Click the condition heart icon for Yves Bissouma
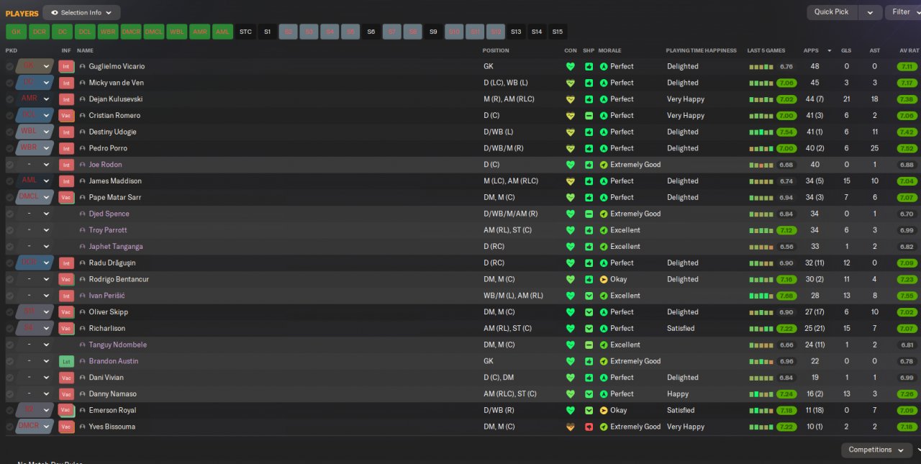Viewport: 921px width, 464px height. 571,427
